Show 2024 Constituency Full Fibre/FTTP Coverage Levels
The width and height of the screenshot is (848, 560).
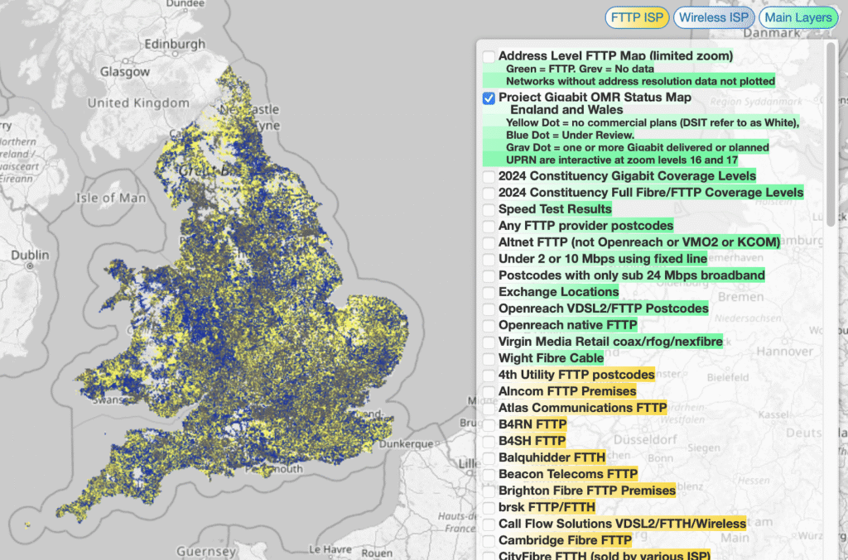click(488, 192)
